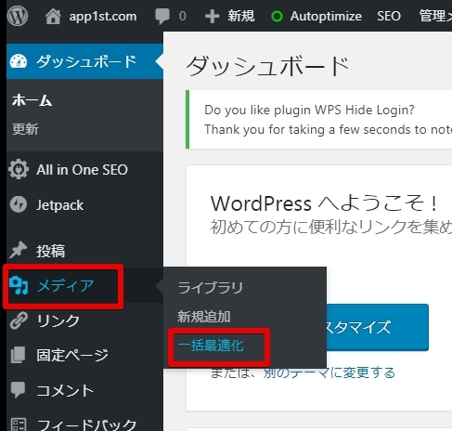Open the WordPress logo menu
Viewport: 452px width, 431px height.
pyautogui.click(x=18, y=16)
